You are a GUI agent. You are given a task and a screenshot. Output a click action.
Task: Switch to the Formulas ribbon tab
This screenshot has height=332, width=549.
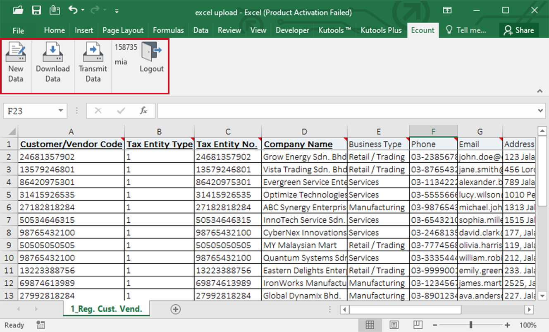click(168, 30)
